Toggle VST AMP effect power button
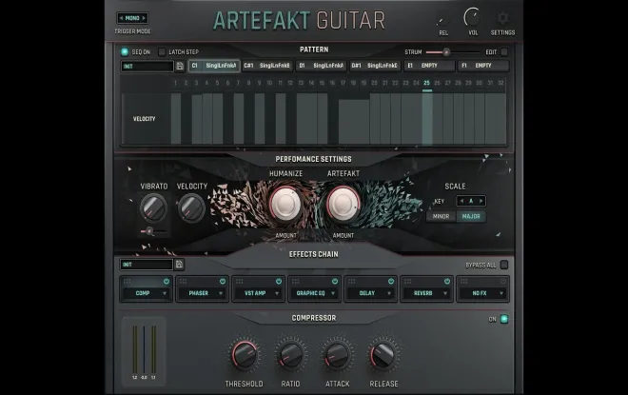This screenshot has height=395, width=628. (x=279, y=282)
